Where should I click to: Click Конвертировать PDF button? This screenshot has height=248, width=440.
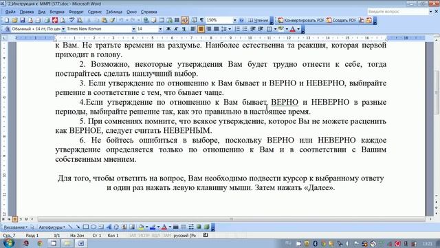tap(301, 20)
